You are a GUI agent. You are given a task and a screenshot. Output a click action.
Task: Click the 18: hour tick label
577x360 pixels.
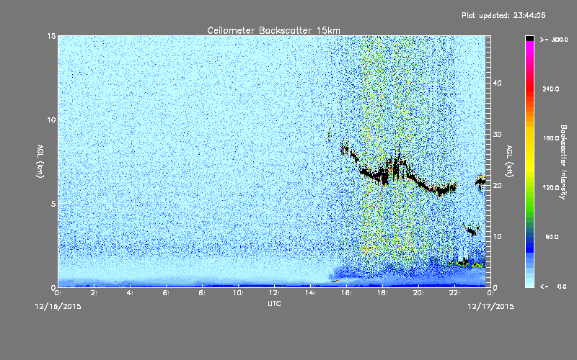pyautogui.click(x=382, y=293)
